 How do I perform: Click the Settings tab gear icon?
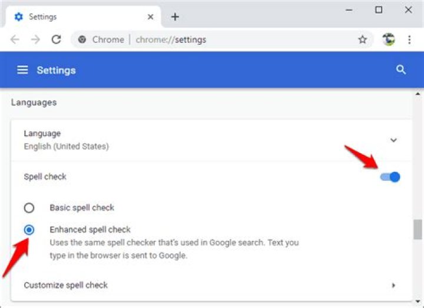pos(18,16)
